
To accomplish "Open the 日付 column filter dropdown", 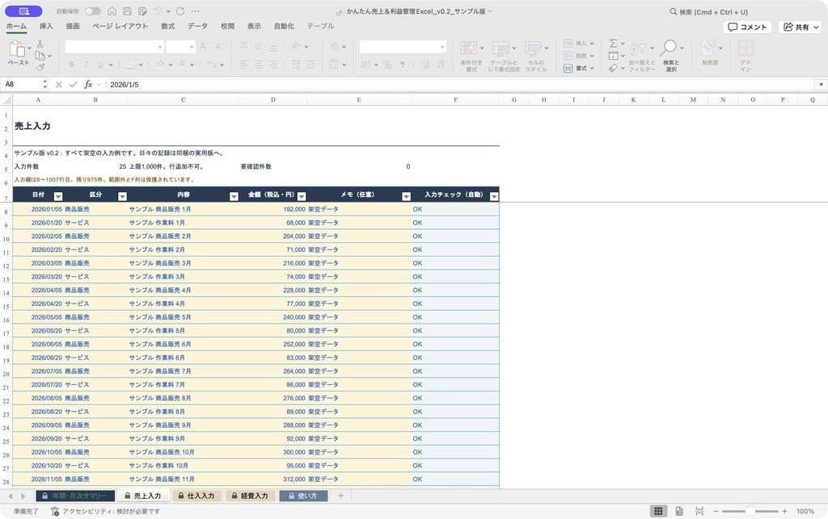I will [x=58, y=196].
